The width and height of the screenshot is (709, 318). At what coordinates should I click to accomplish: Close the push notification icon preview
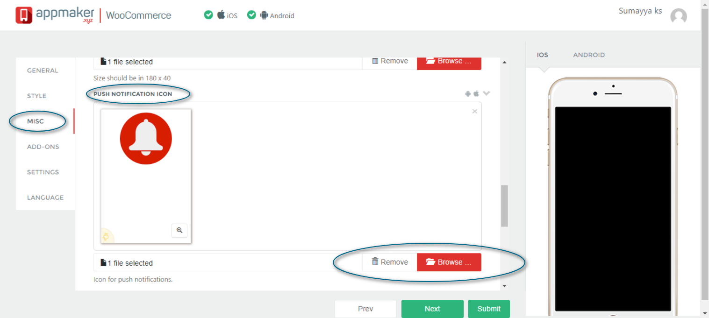pos(475,111)
